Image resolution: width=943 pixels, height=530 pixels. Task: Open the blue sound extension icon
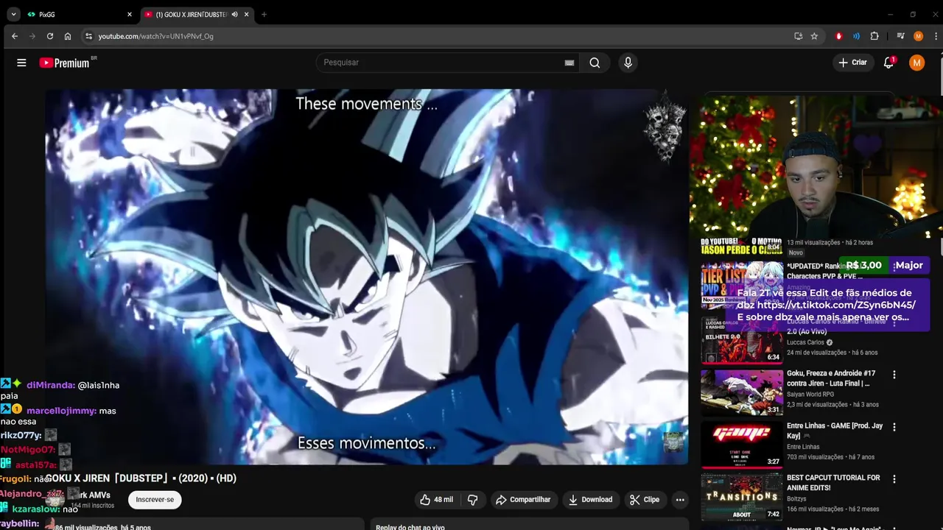coord(856,36)
